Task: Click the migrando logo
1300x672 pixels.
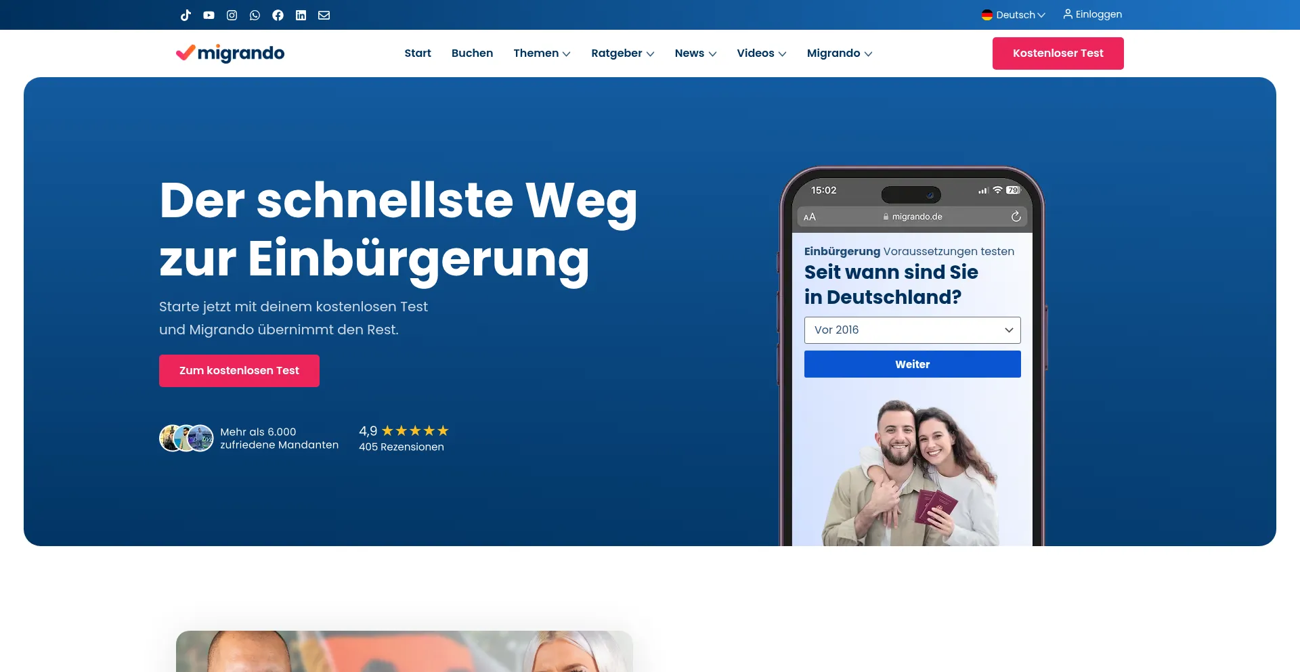Action: 230,53
